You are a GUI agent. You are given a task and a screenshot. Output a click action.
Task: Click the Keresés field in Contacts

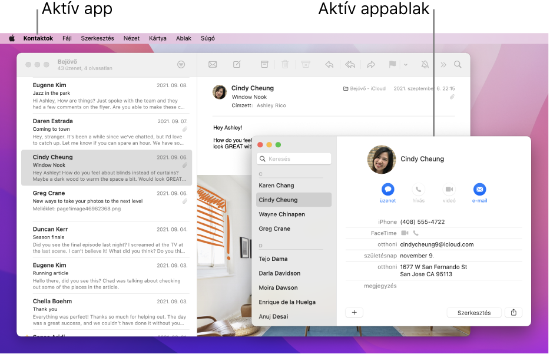[293, 158]
